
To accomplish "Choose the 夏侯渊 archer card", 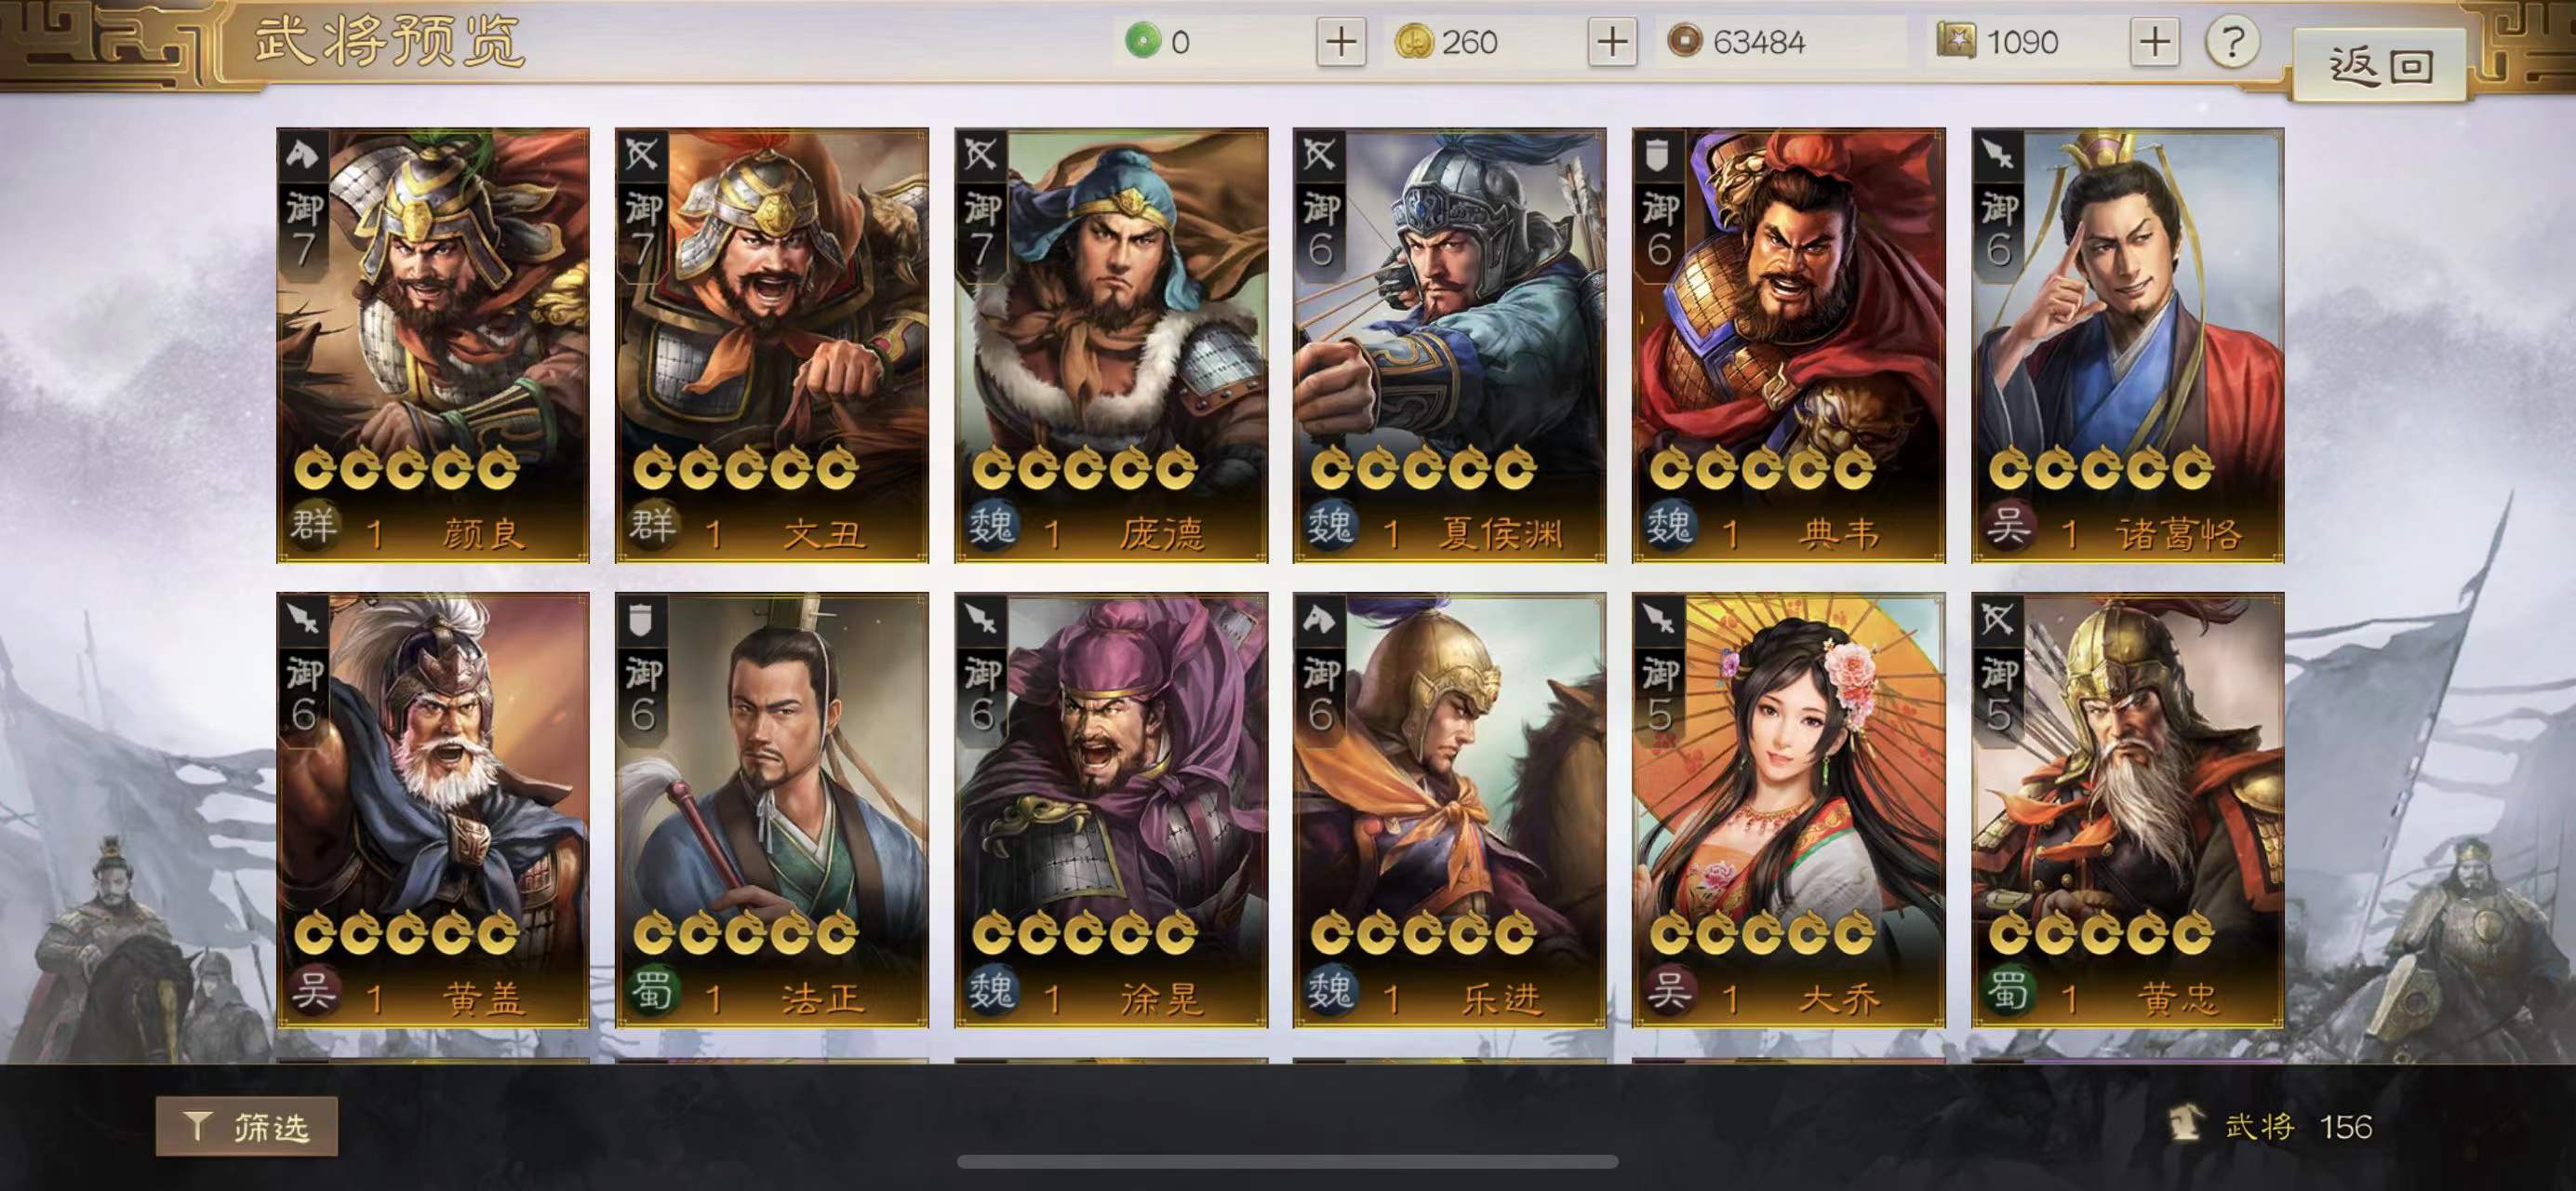I will tap(1450, 345).
